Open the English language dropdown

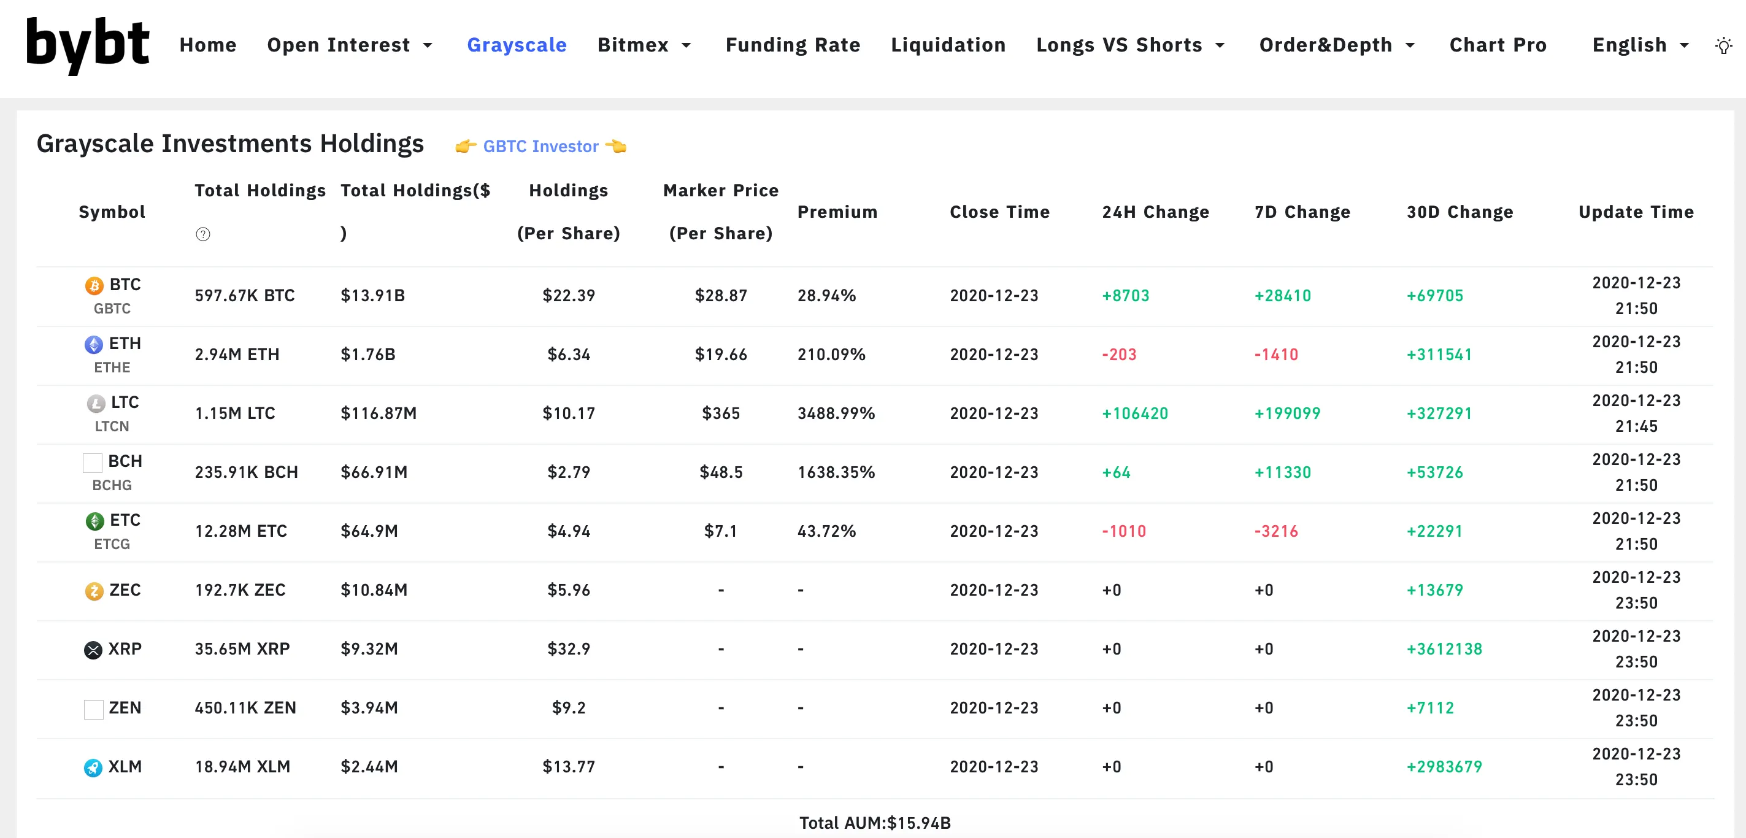[x=1640, y=45]
